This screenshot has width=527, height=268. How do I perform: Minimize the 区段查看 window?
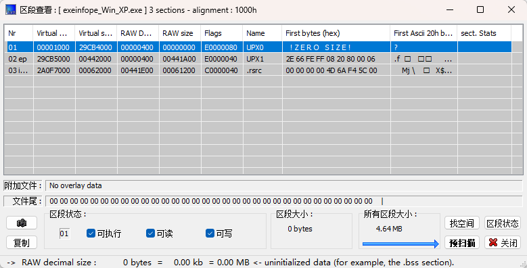pos(450,9)
